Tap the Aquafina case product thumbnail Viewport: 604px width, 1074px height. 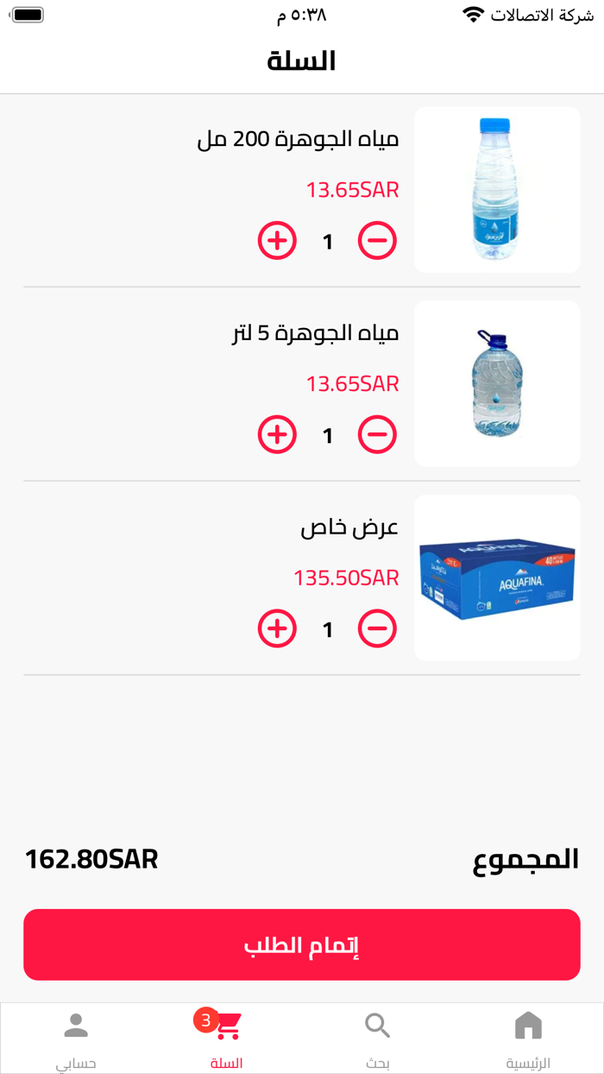pyautogui.click(x=497, y=577)
